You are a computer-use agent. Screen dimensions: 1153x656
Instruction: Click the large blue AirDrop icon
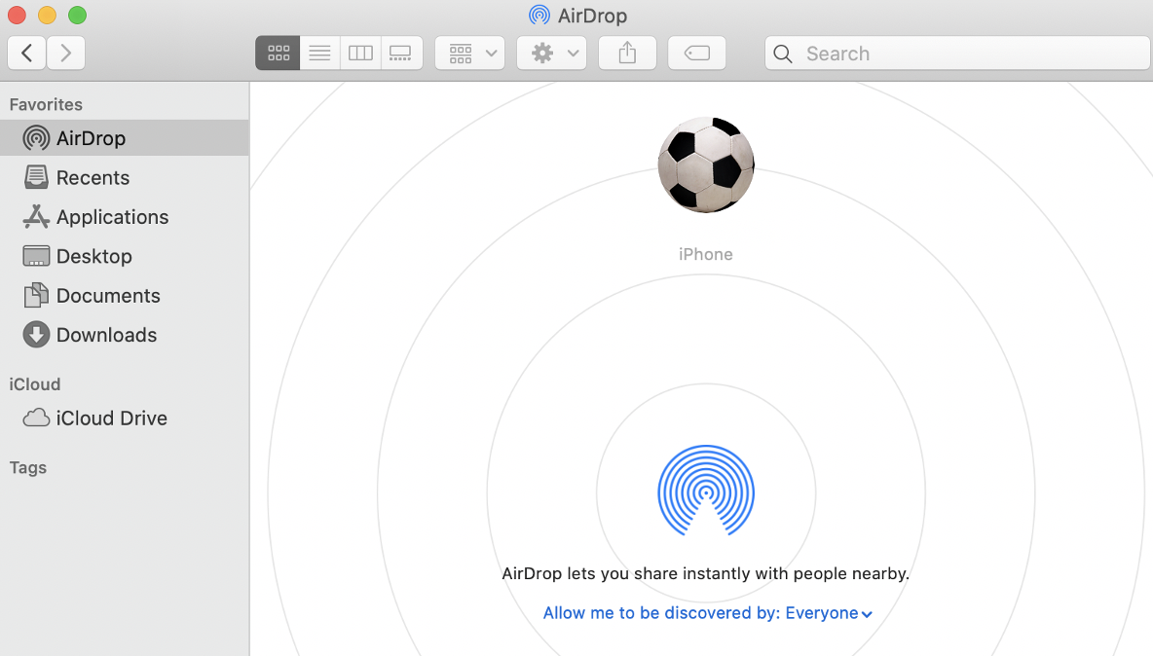click(x=706, y=490)
